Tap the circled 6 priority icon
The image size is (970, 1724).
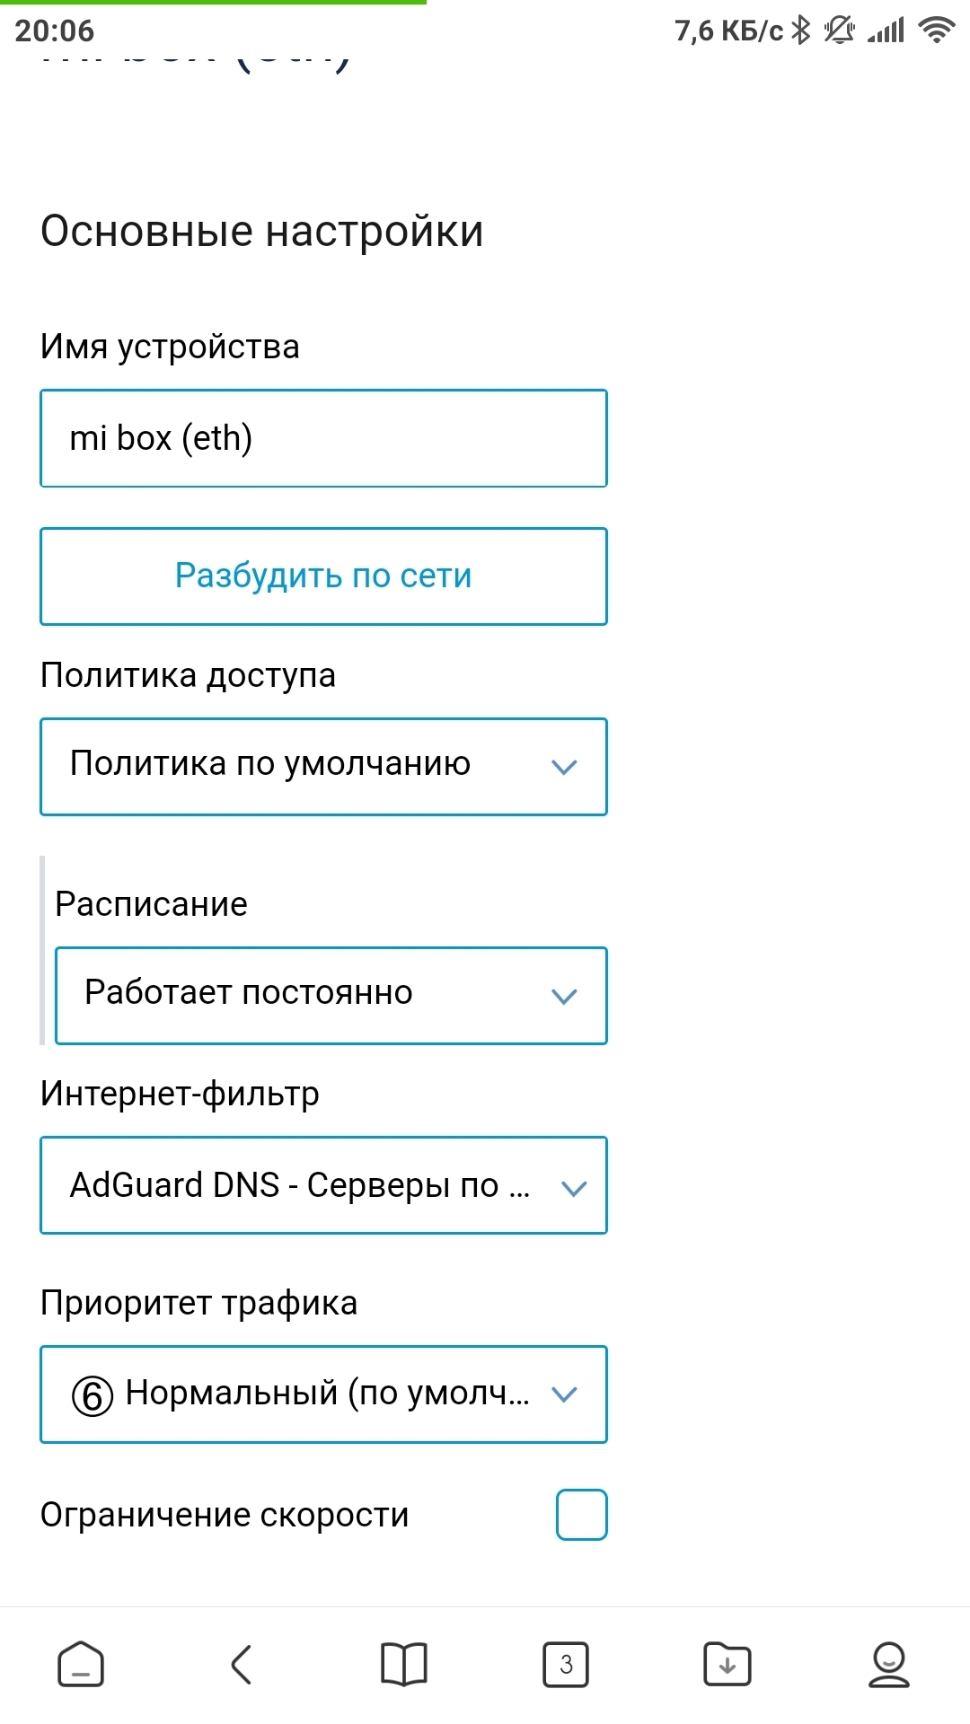[x=93, y=1395]
